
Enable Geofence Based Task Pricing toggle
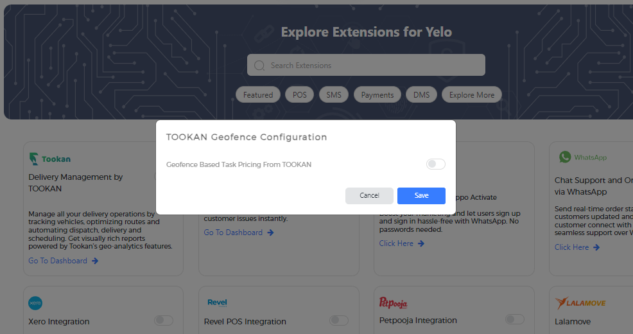pyautogui.click(x=436, y=164)
